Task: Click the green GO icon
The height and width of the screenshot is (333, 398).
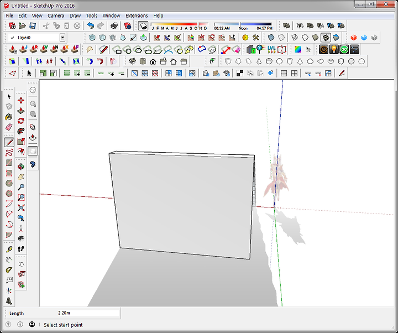Action: 344,49
